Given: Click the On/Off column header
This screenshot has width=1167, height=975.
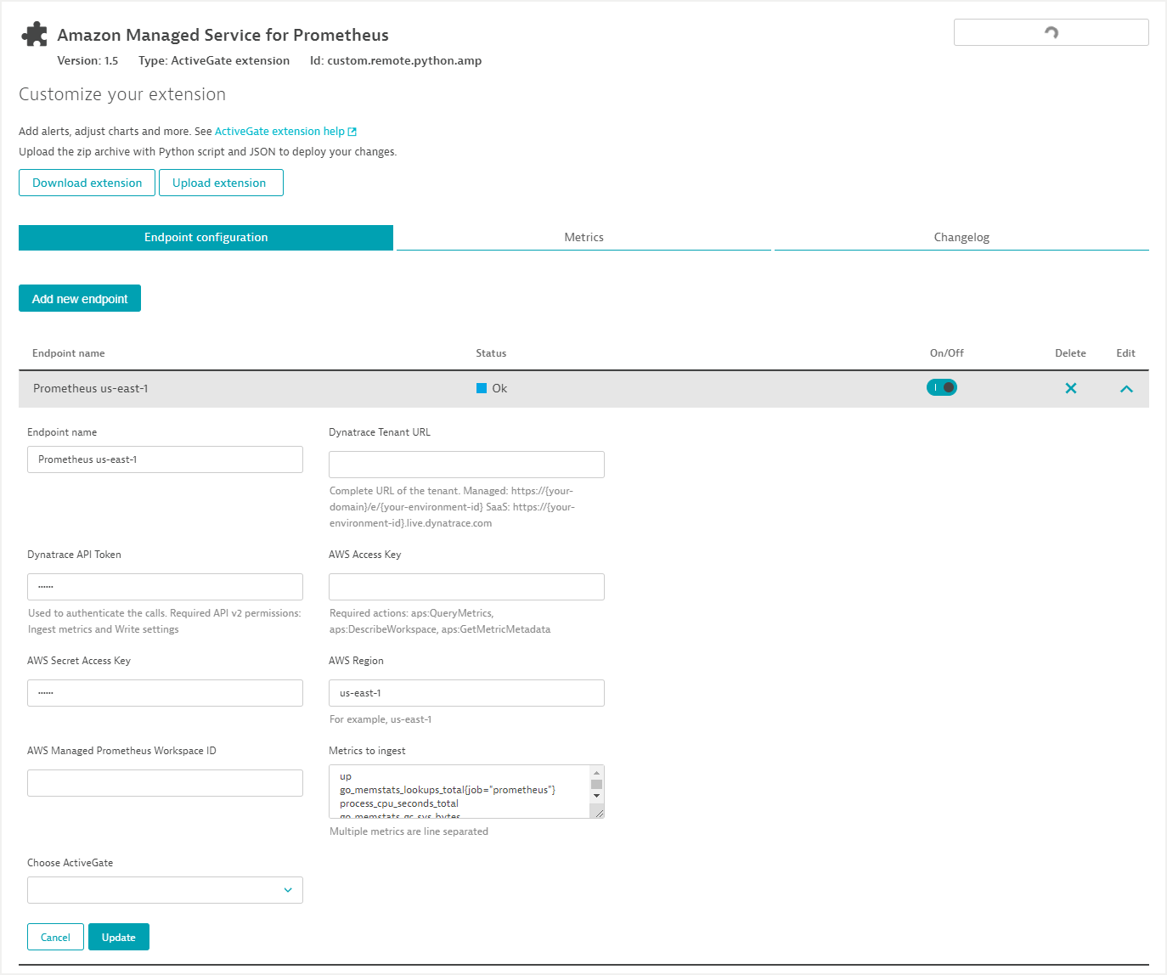Looking at the screenshot, I should coord(947,353).
